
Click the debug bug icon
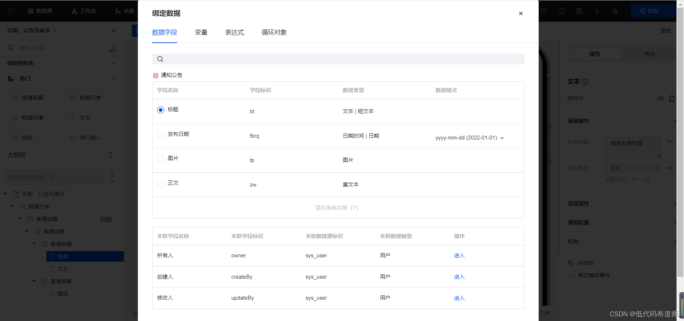click(x=615, y=11)
